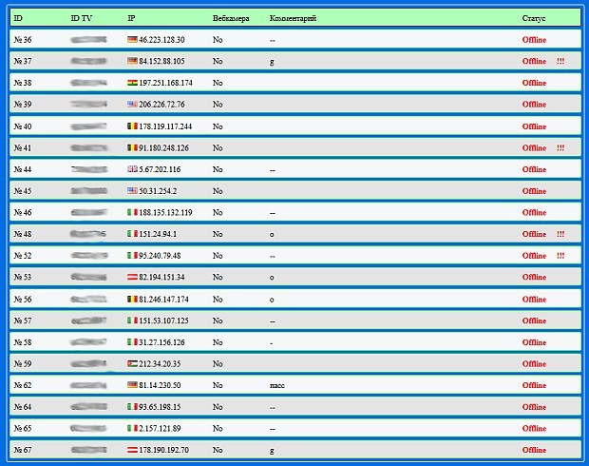This screenshot has width=589, height=466.
Task: Select the row ID № 36
Action: coord(23,40)
